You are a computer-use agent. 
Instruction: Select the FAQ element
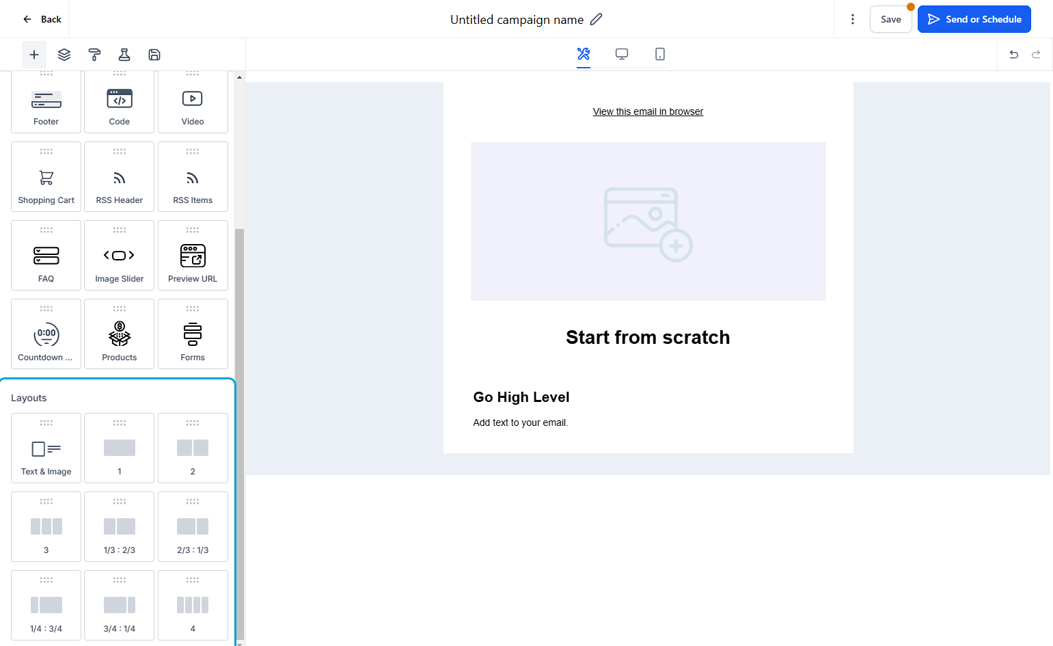(46, 255)
